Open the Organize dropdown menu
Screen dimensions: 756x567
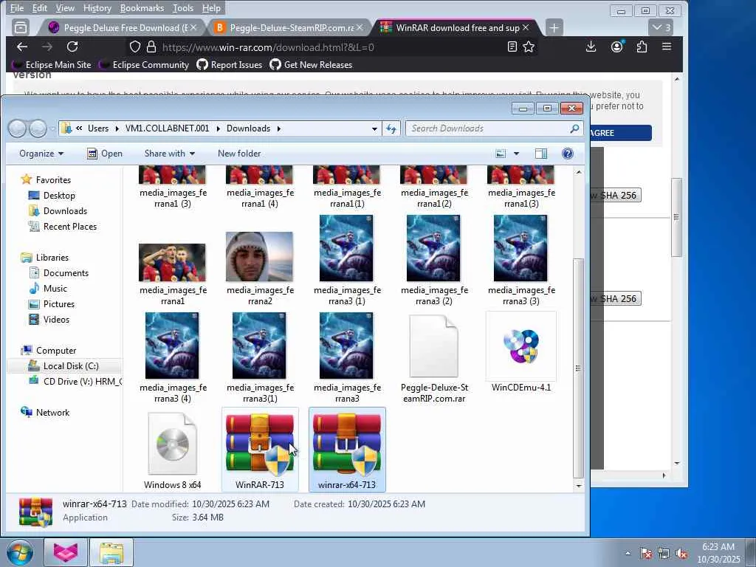point(41,154)
